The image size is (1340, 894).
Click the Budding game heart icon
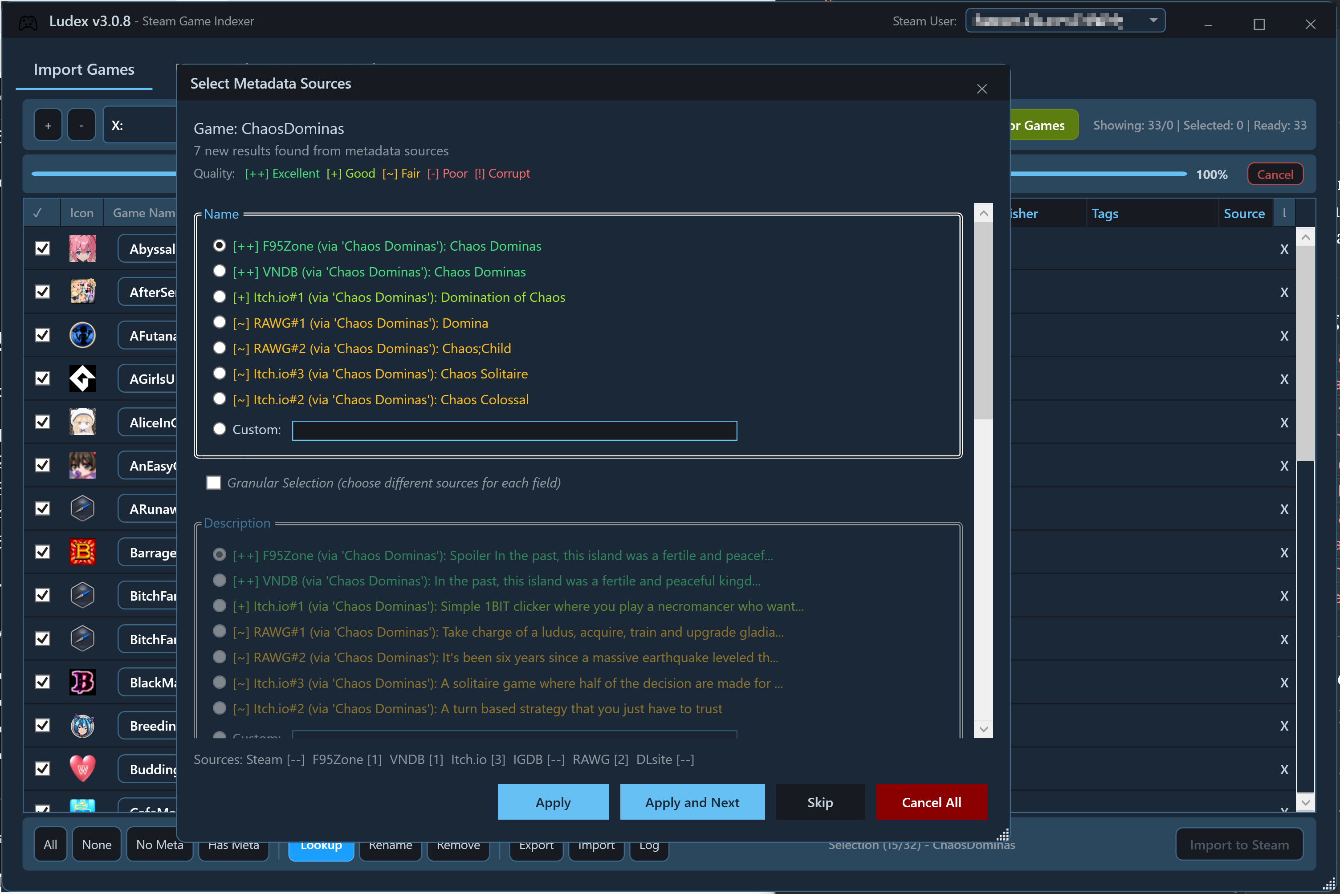click(x=83, y=768)
